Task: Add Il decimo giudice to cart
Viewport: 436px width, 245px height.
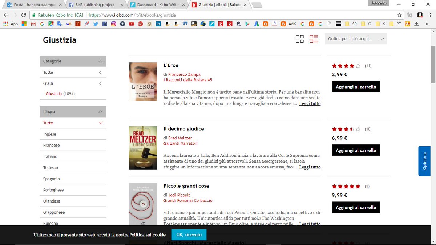Action: [356, 150]
